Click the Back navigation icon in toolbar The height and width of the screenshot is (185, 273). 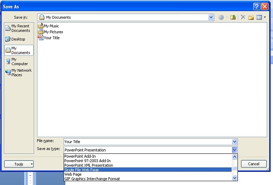(x=221, y=18)
